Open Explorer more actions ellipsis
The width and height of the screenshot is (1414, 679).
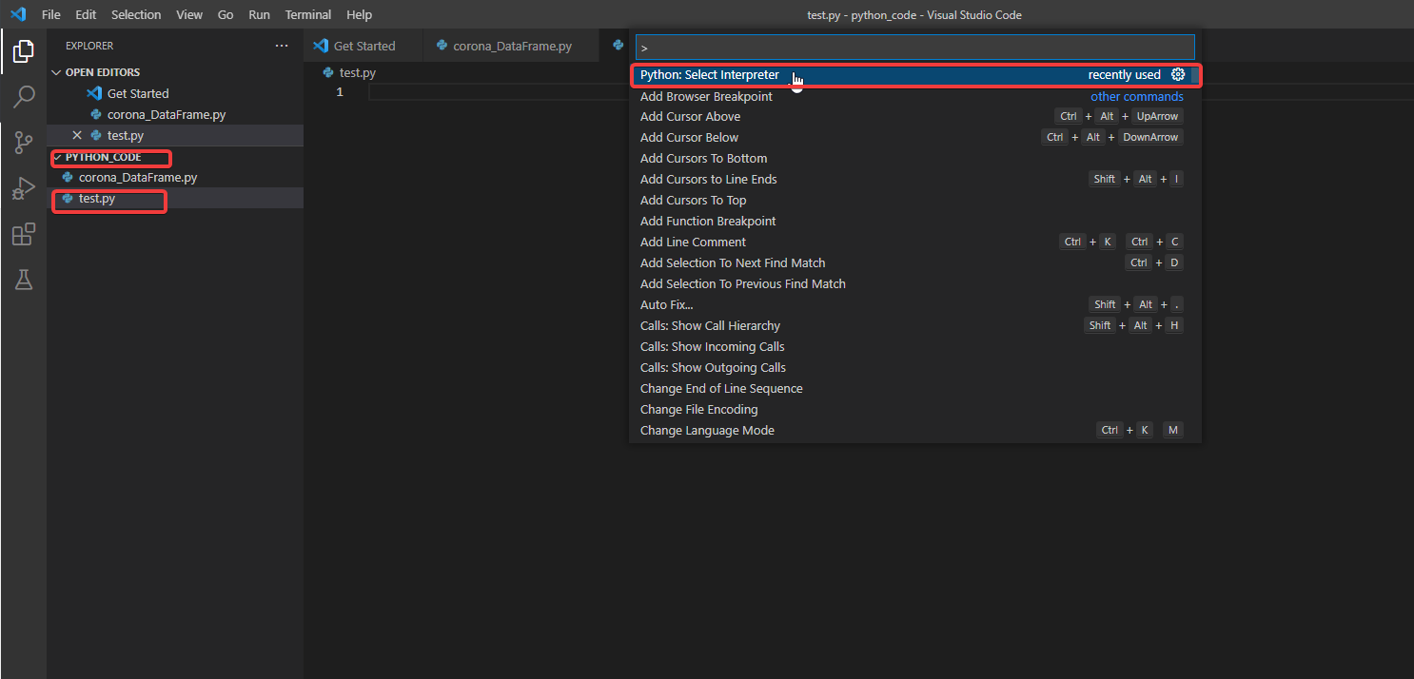[x=281, y=46]
